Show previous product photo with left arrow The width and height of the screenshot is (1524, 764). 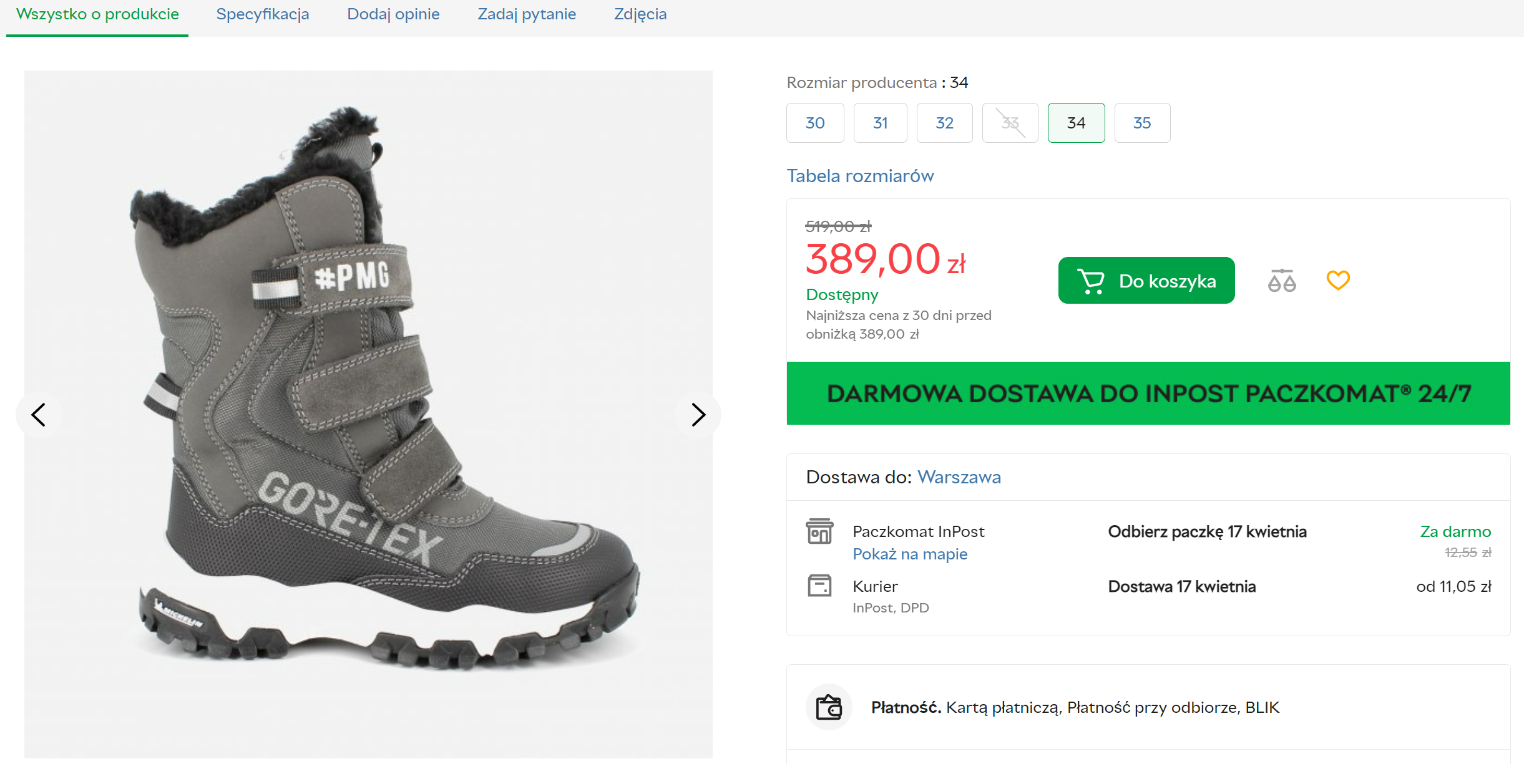tap(39, 415)
